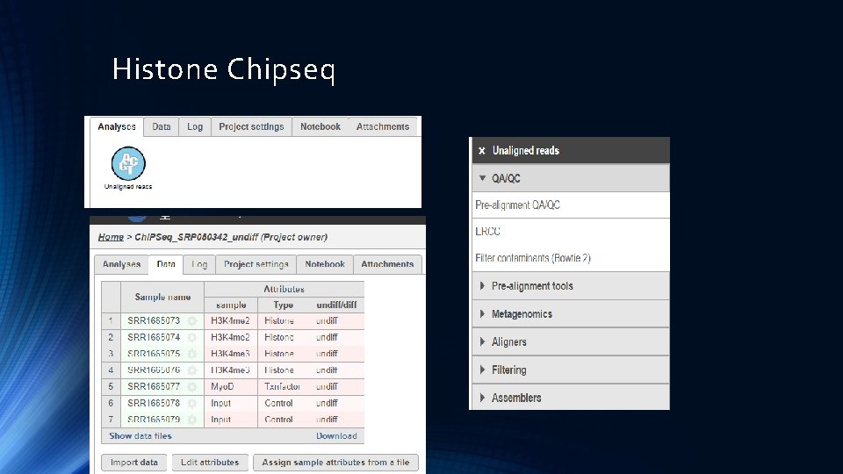843x474 pixels.
Task: Click the sample attribute column header
Action: tap(231, 305)
